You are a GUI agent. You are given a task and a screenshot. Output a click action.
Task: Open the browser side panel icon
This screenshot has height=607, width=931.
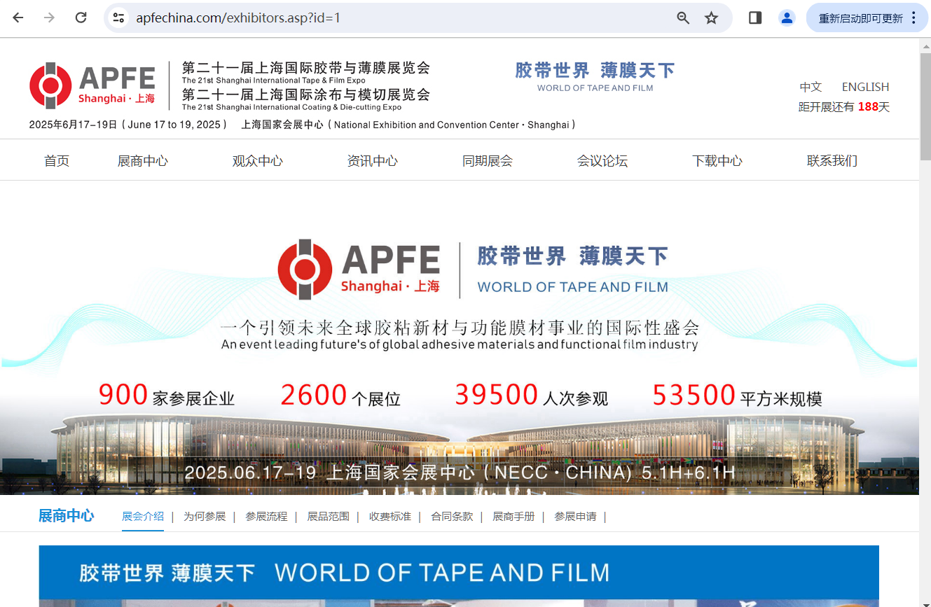pyautogui.click(x=755, y=18)
